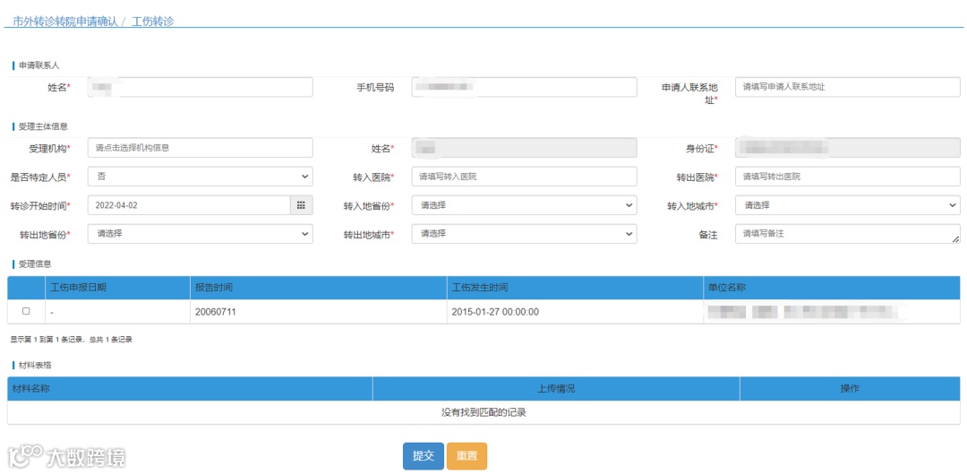This screenshot has height=475, width=967.
Task: Click the 重置 button
Action: click(x=466, y=456)
